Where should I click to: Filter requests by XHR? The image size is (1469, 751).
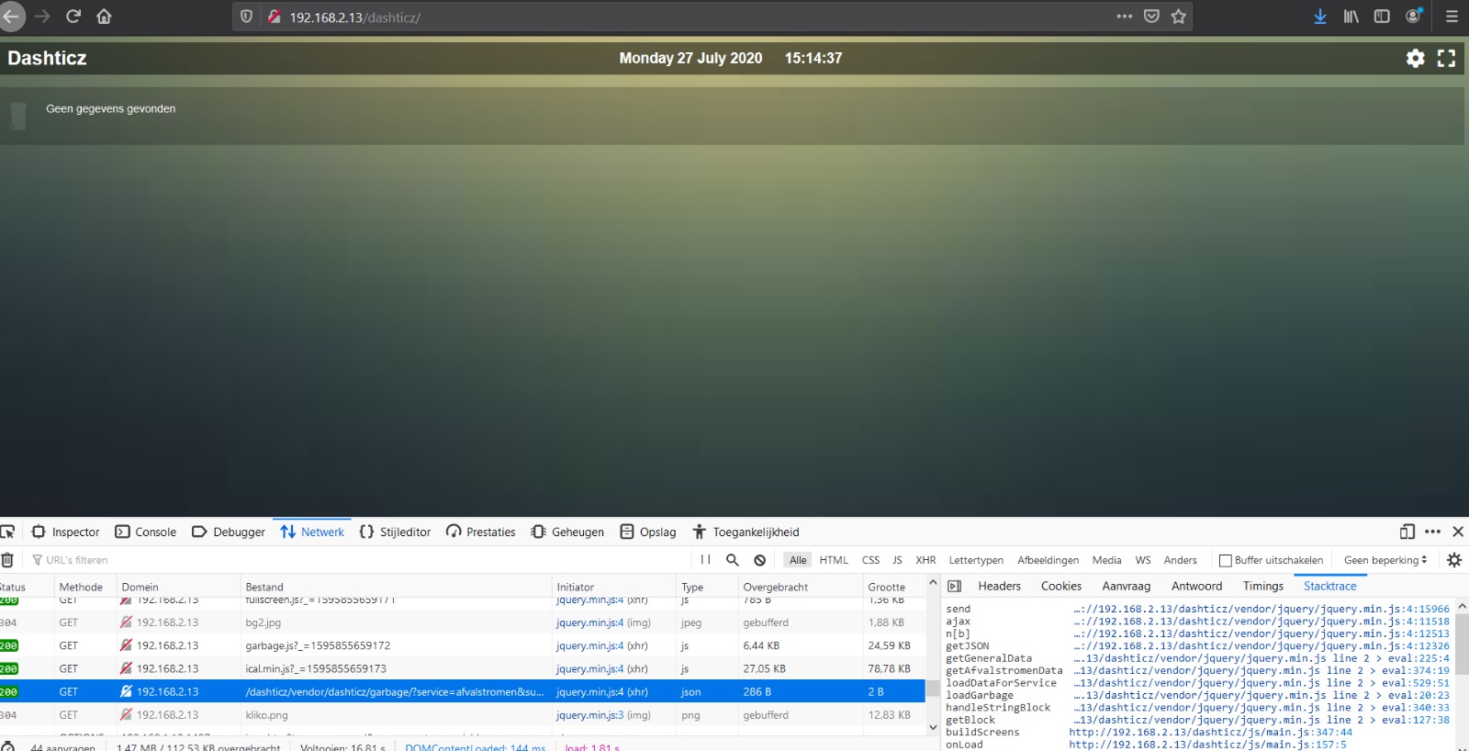point(925,560)
